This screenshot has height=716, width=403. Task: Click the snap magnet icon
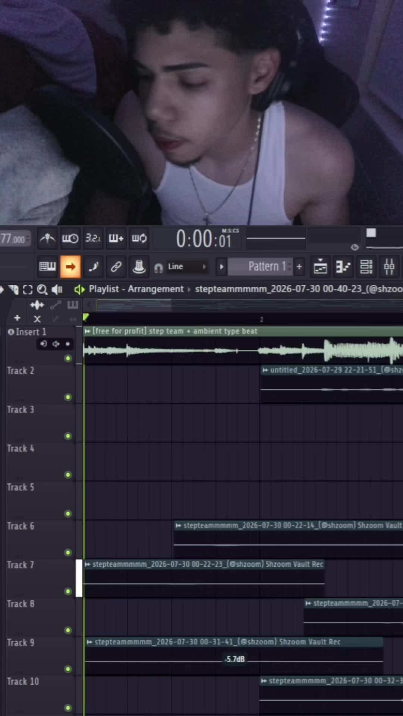point(159,268)
